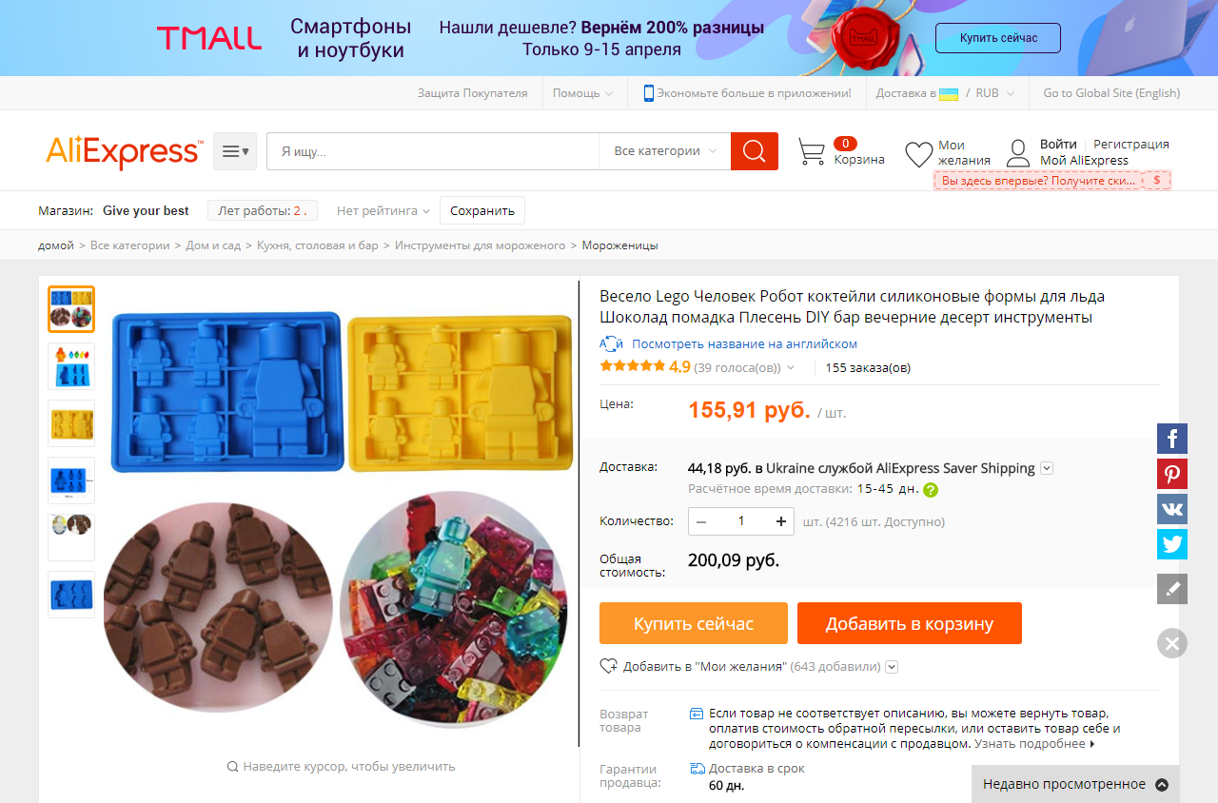Share product on VK
Screen dimensions: 1218x803
click(1172, 509)
